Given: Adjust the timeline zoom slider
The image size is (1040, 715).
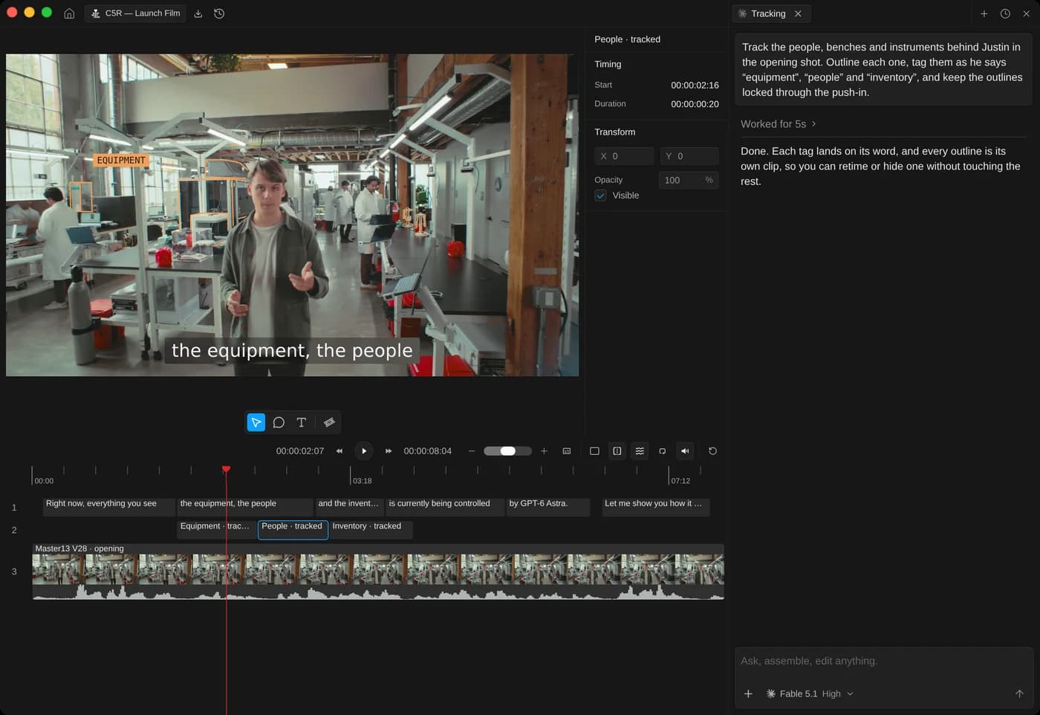Looking at the screenshot, I should 507,451.
